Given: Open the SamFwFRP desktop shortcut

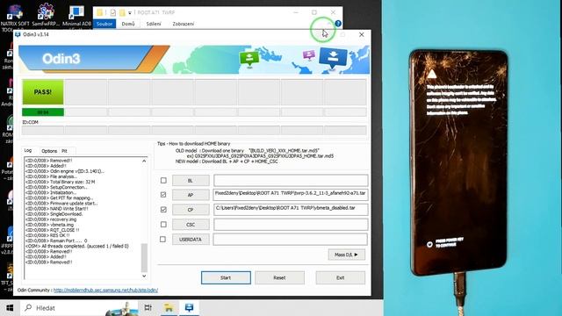Looking at the screenshot, I should (x=45, y=16).
